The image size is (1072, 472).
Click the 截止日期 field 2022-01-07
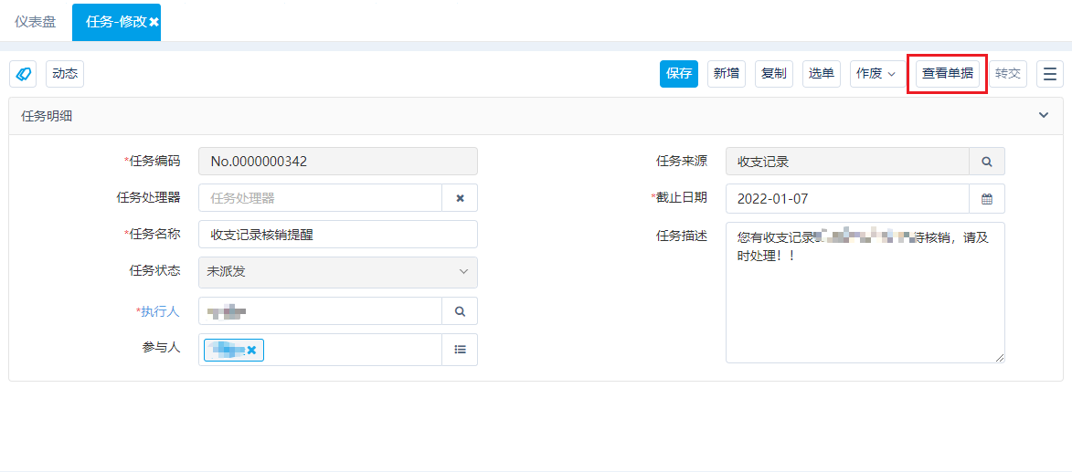click(847, 198)
